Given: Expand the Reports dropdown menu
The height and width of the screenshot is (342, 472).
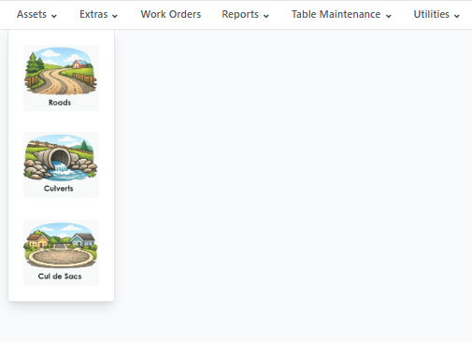Looking at the screenshot, I should [245, 14].
